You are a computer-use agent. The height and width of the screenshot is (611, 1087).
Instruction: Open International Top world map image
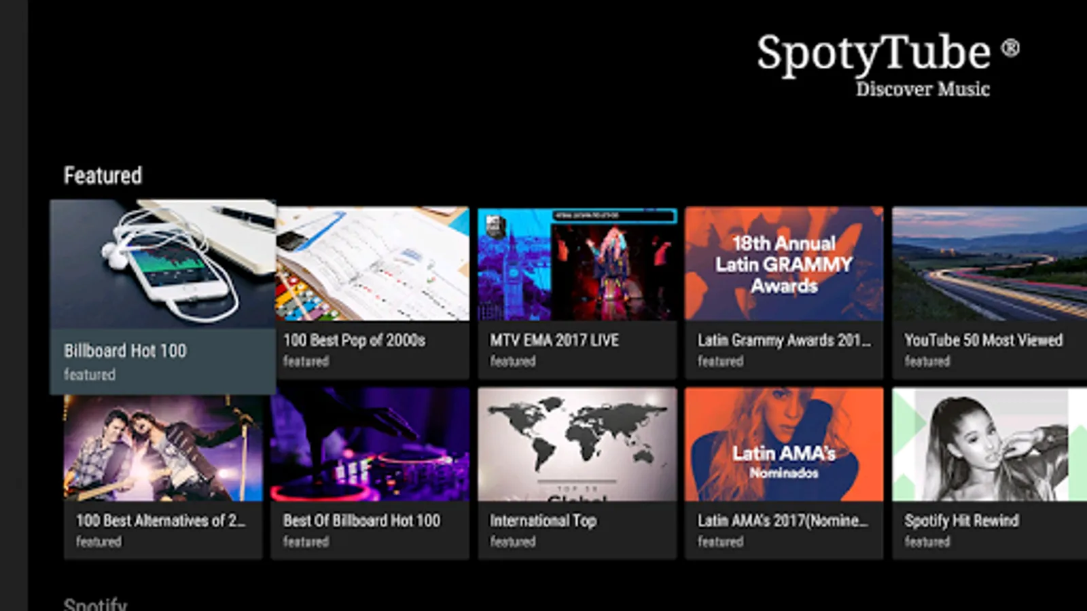tap(577, 445)
